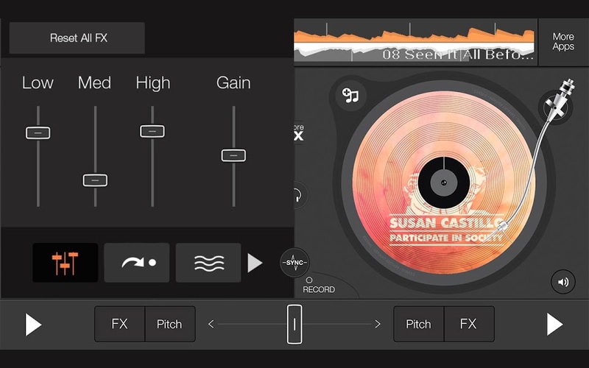The height and width of the screenshot is (368, 589).
Task: Click the track waveform overview
Action: pos(415,42)
